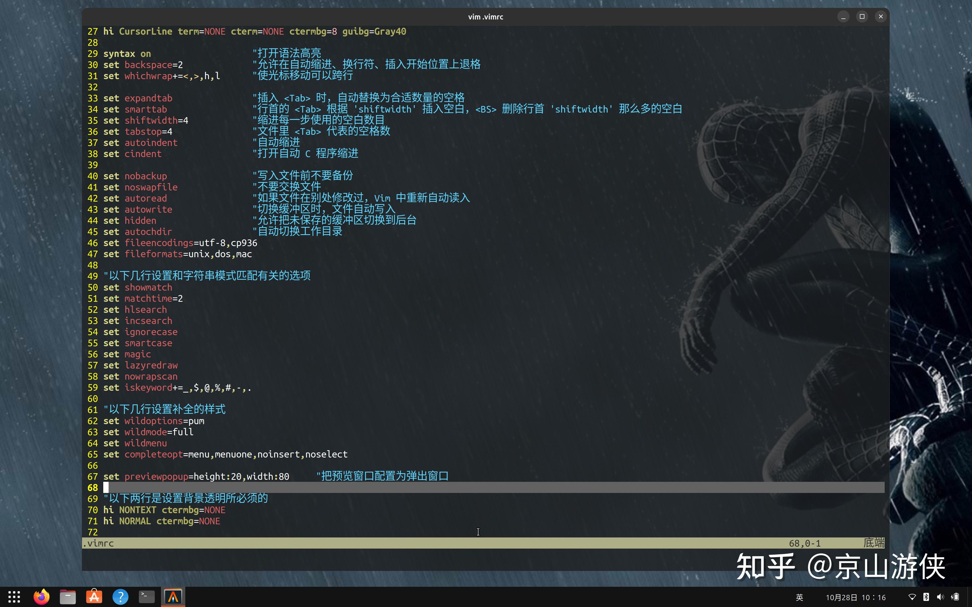Launch the terminal emulator from the taskbar
Screen dimensions: 972x607
point(146,597)
